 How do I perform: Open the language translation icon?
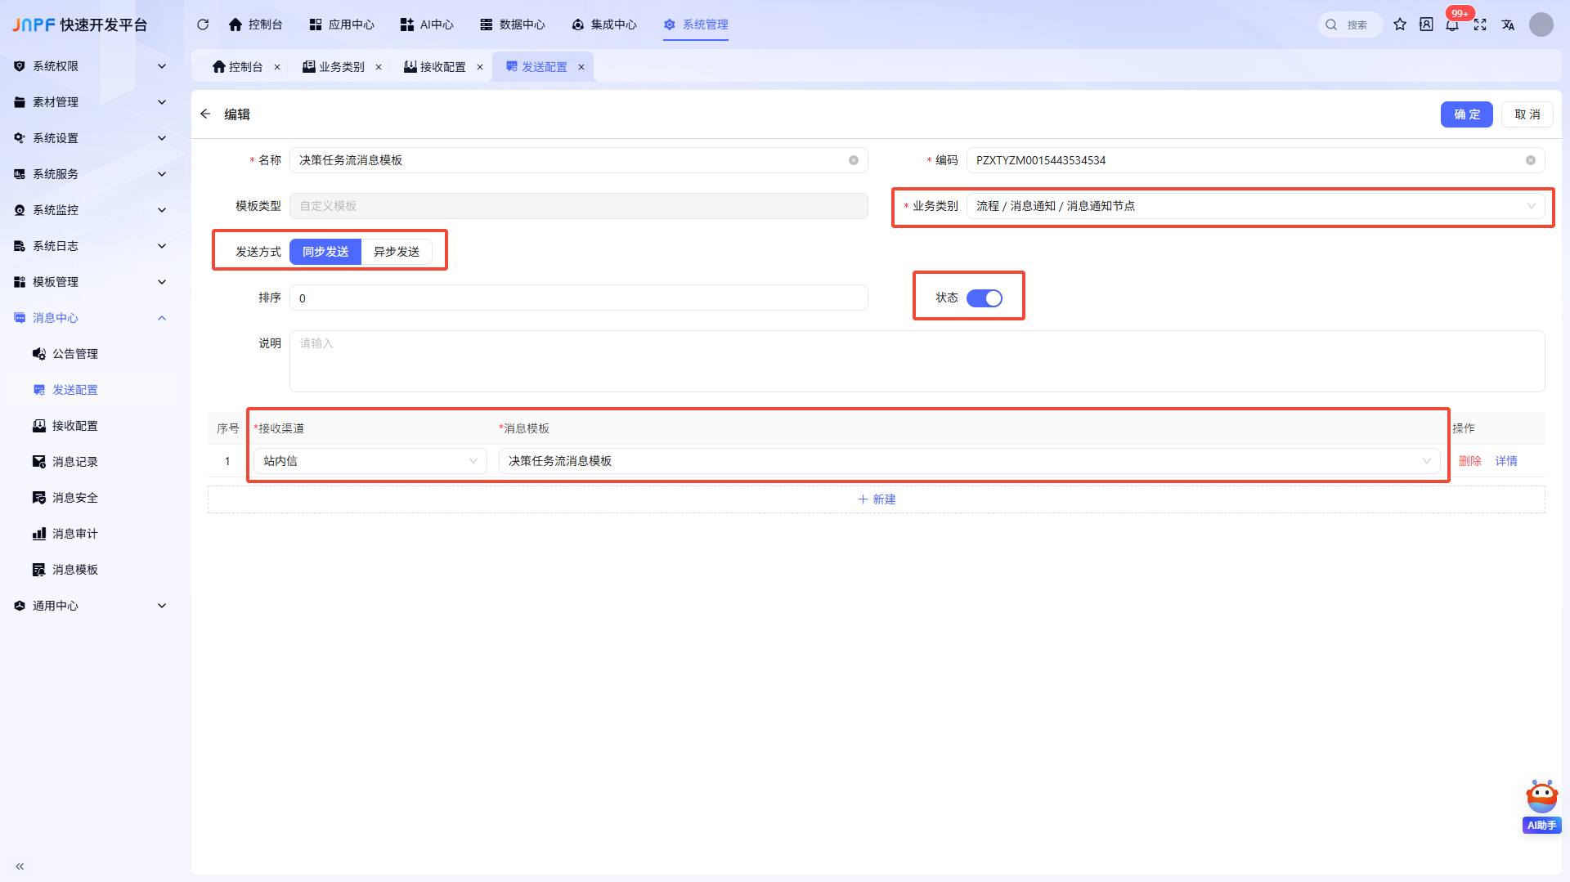(1508, 25)
